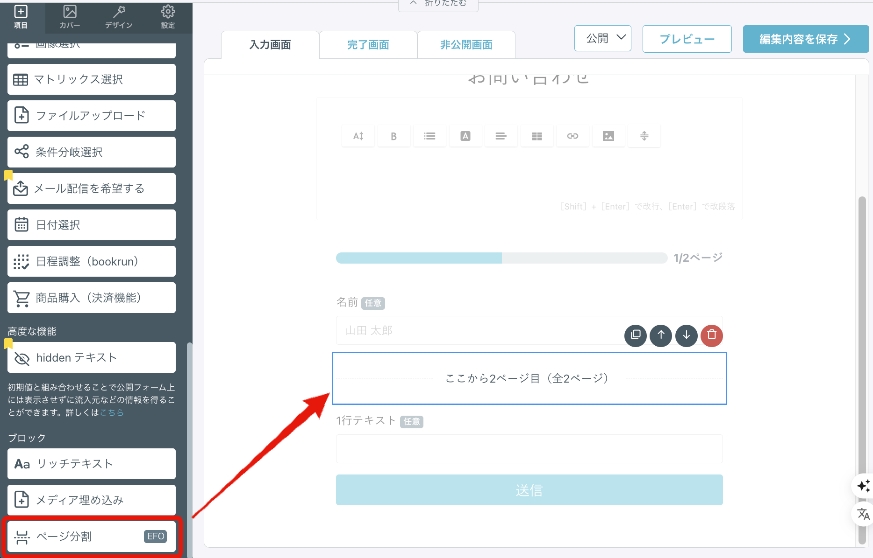
Task: Open the 公開 status dropdown
Action: 603,38
